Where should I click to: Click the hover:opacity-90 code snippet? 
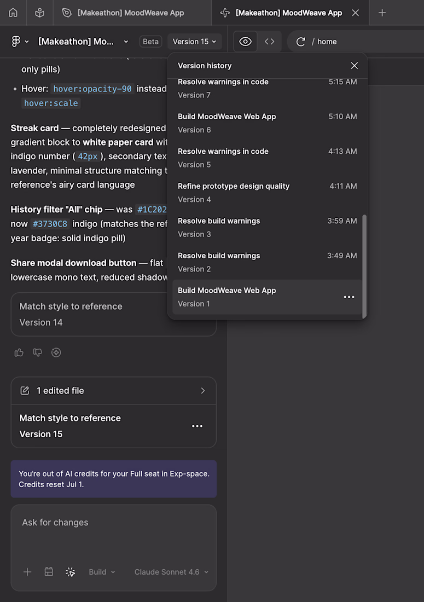(x=92, y=89)
